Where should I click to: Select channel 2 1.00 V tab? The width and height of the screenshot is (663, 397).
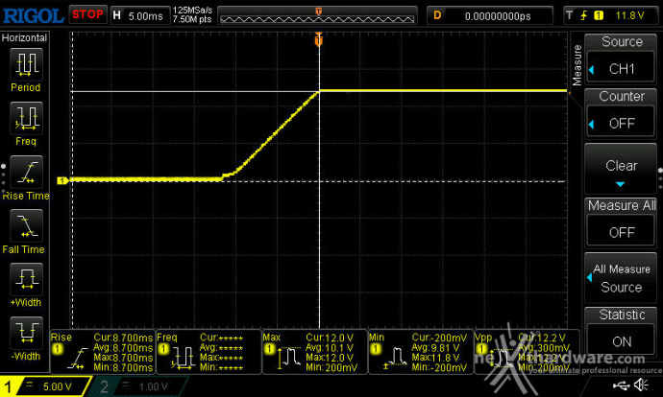click(x=139, y=386)
